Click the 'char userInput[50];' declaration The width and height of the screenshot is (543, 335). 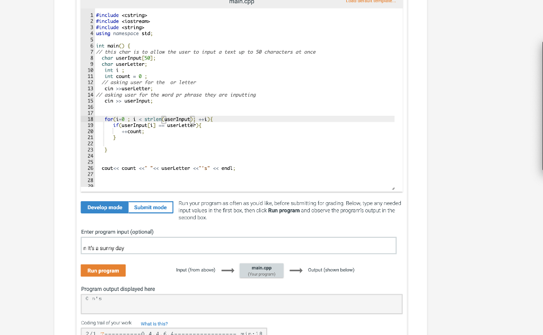(x=128, y=58)
